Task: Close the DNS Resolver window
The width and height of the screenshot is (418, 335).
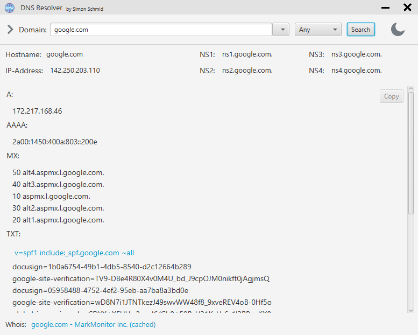Action: pos(407,8)
